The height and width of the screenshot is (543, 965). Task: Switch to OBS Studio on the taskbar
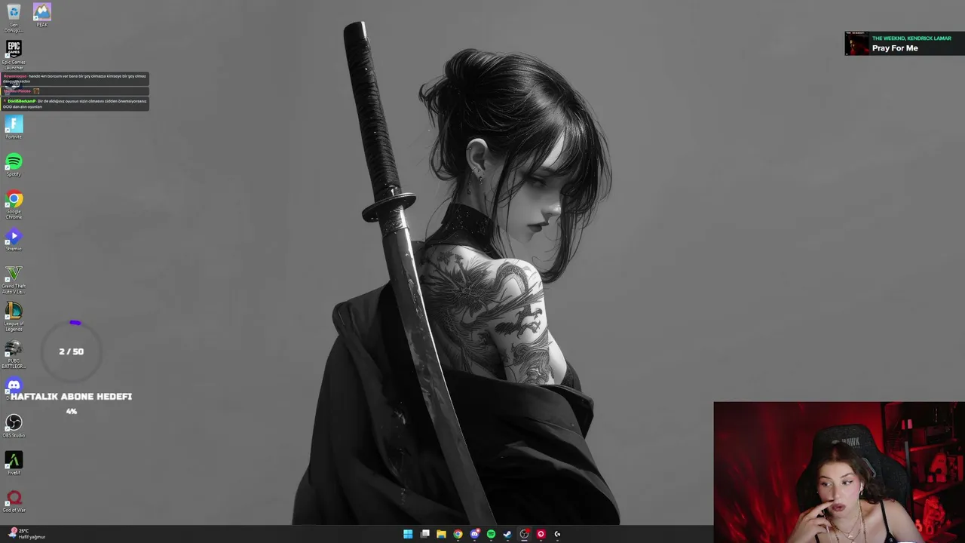[524, 534]
